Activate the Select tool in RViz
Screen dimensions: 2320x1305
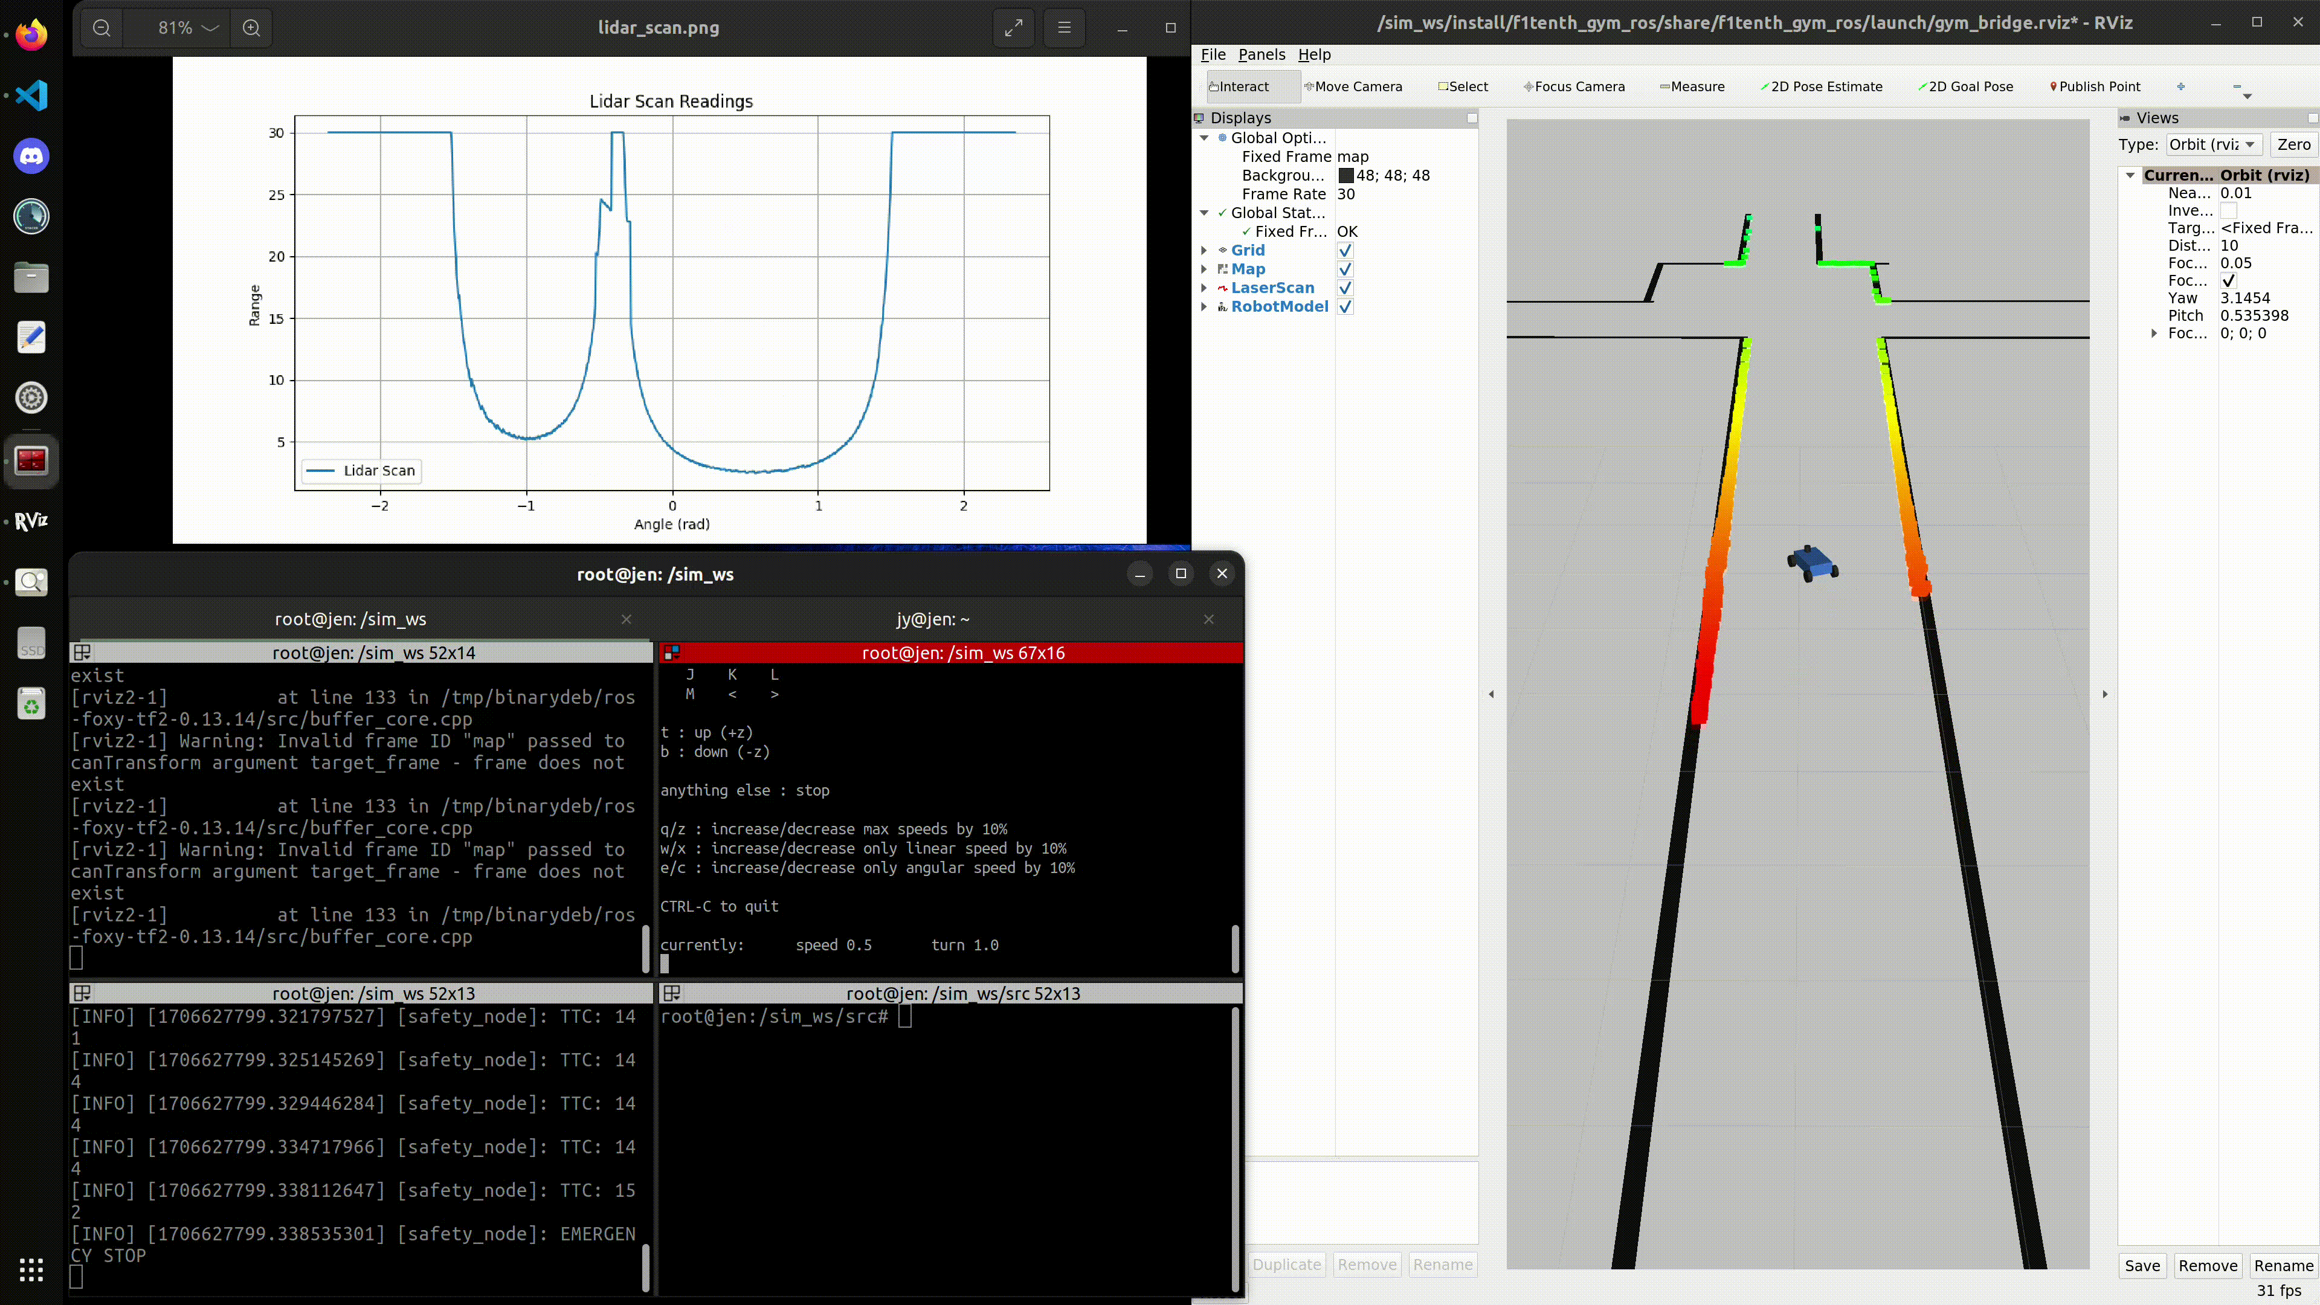1463,86
